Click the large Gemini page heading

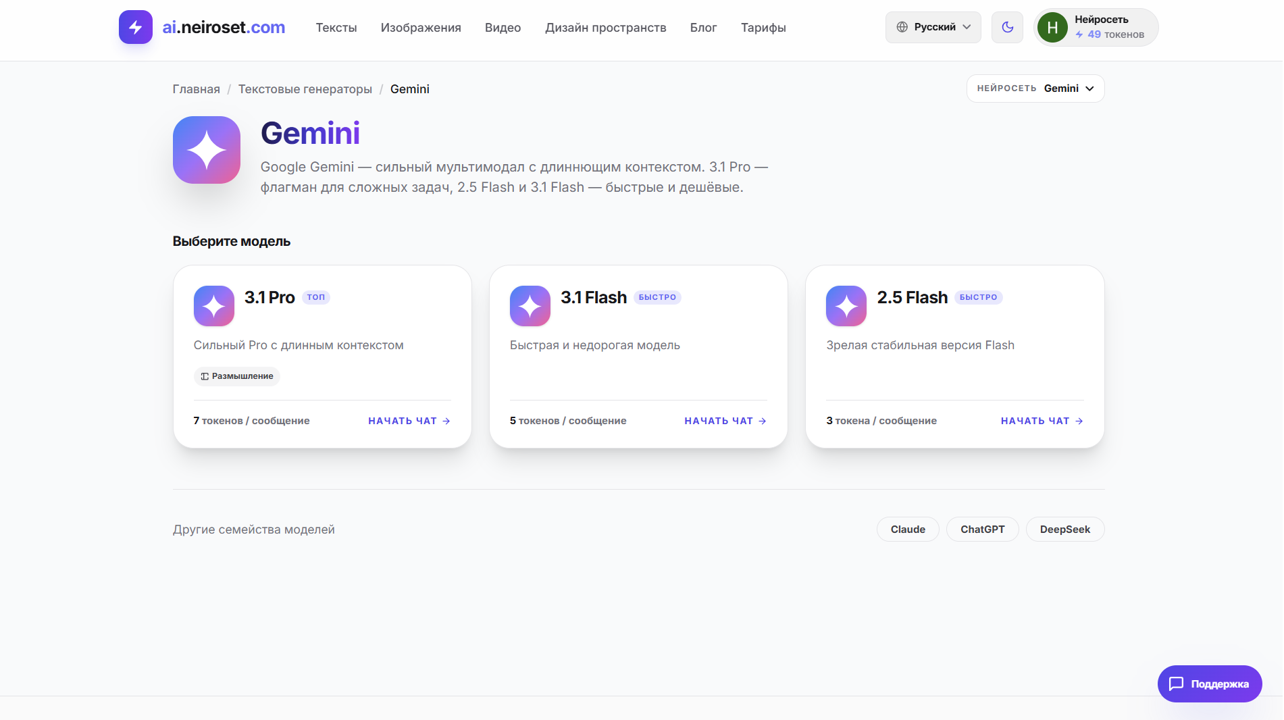tap(310, 133)
